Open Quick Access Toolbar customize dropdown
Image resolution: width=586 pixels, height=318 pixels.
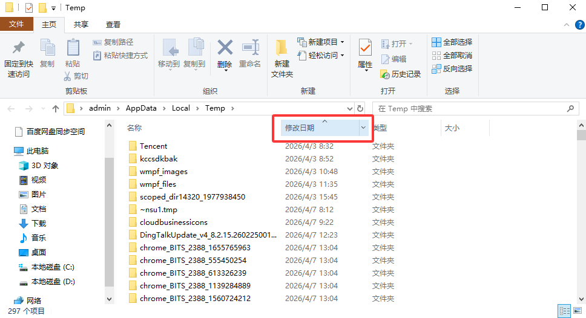coord(53,8)
